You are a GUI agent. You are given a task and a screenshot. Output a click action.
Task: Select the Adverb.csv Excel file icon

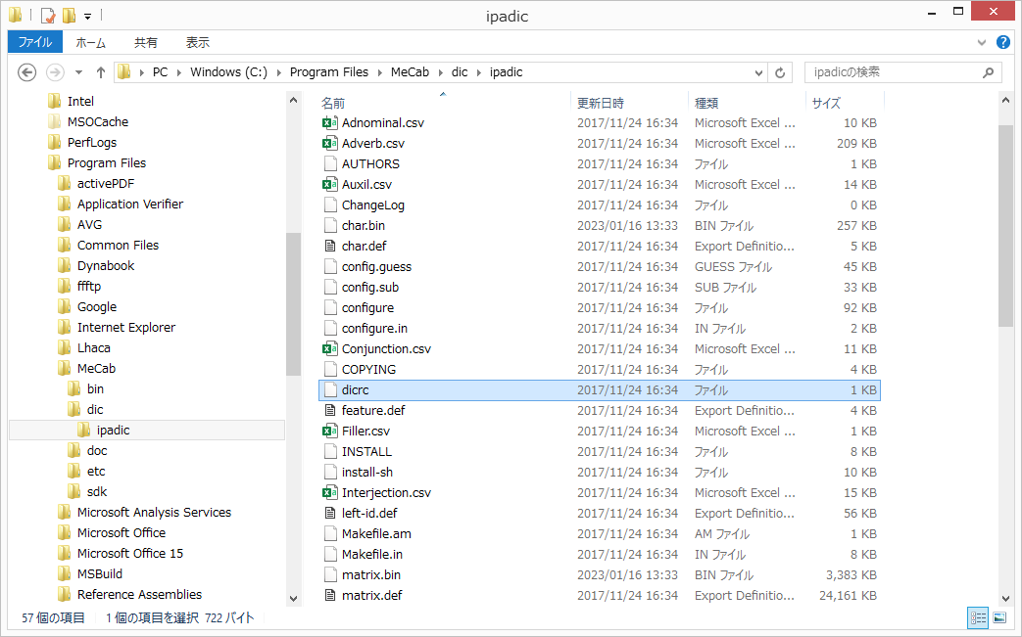pyautogui.click(x=330, y=144)
